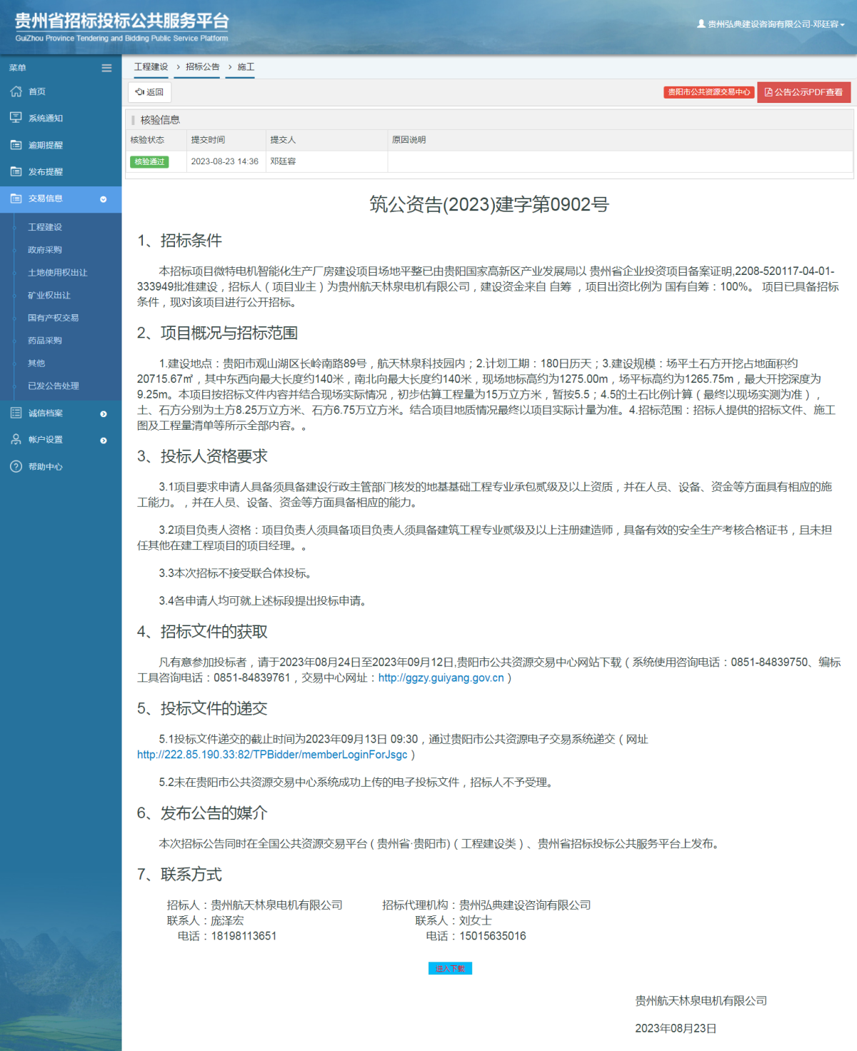Select the 交易信息 folder icon

tap(16, 200)
